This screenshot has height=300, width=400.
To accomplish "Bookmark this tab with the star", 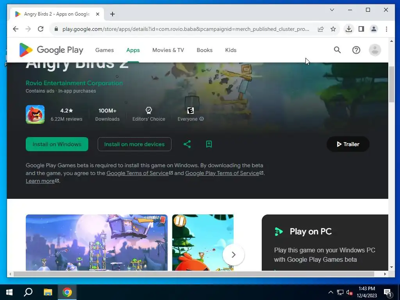I will tap(333, 29).
